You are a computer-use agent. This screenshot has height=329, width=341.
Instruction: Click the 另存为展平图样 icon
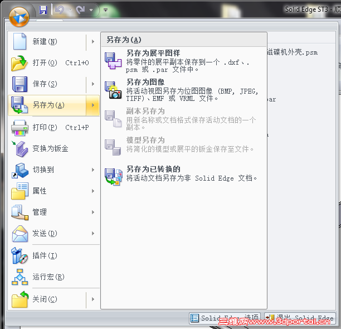[x=113, y=61]
